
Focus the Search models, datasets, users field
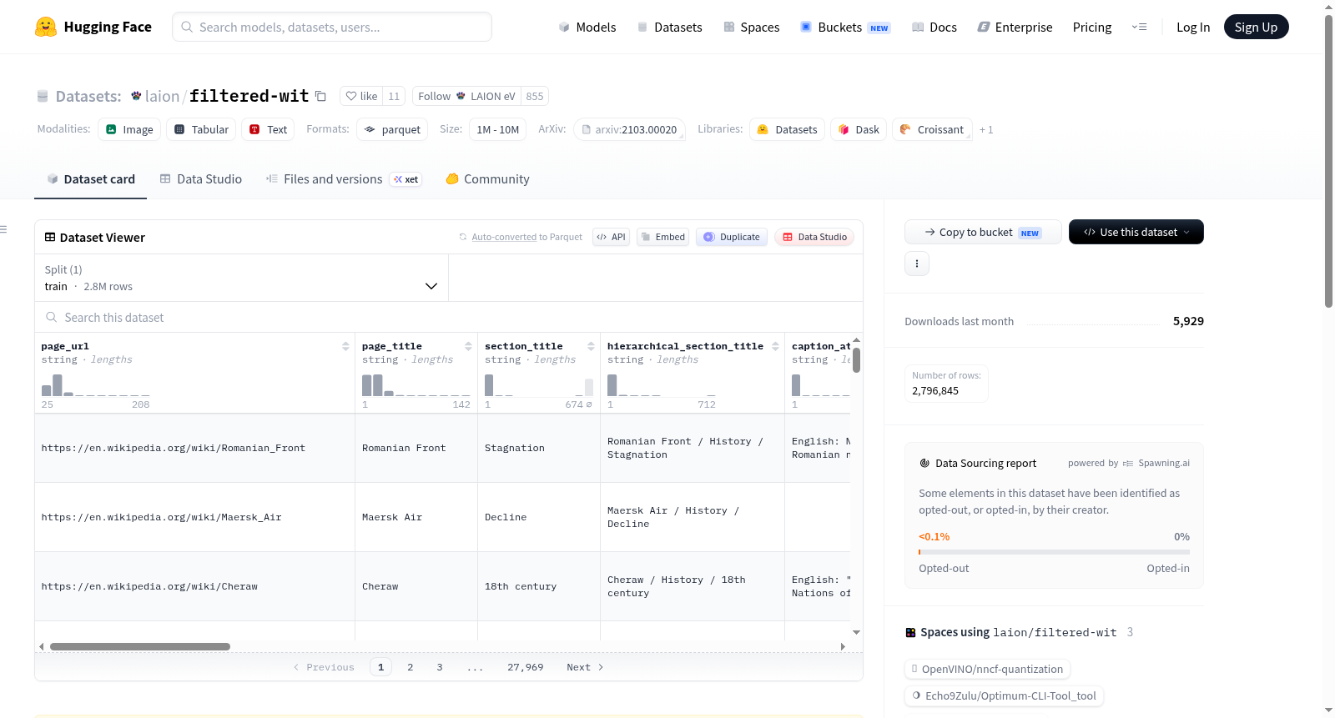(x=332, y=27)
